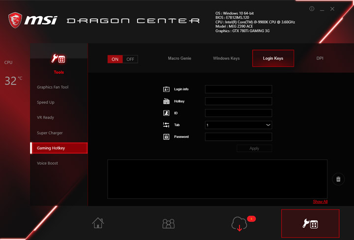Click the CPU temperature 32 °C reading
The image size is (354, 240).
click(x=13, y=80)
